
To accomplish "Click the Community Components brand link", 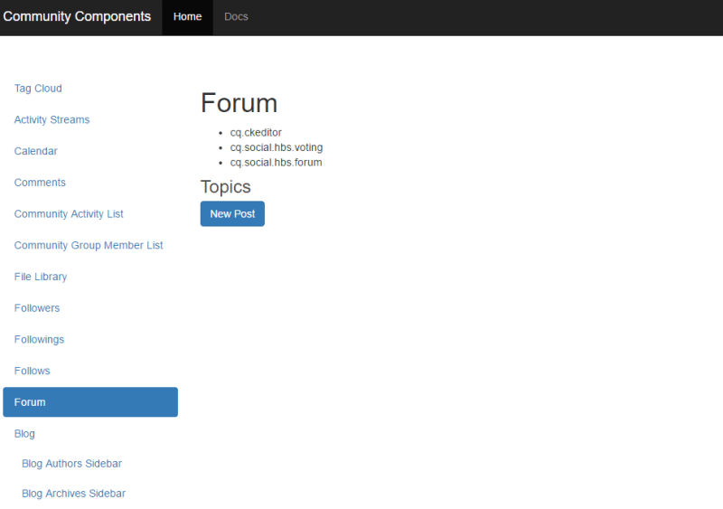I will 77,16.
